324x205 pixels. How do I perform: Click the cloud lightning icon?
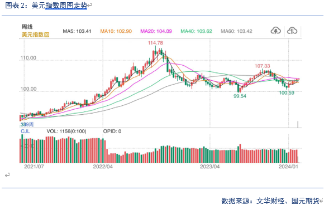pyautogui.click(x=275, y=31)
